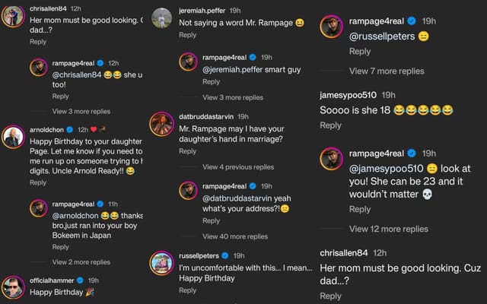Image resolution: width=487 pixels, height=304 pixels.
Task: Reply to russellpeters' "I'm uncomfortable" comment
Action: [x=187, y=290]
